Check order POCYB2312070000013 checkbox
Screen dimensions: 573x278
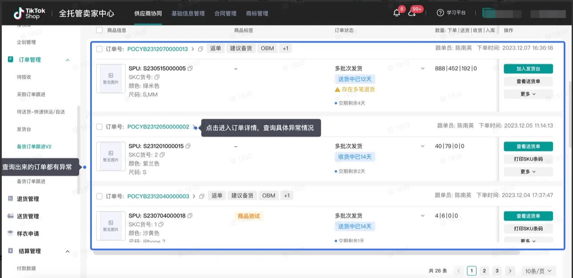pos(99,49)
